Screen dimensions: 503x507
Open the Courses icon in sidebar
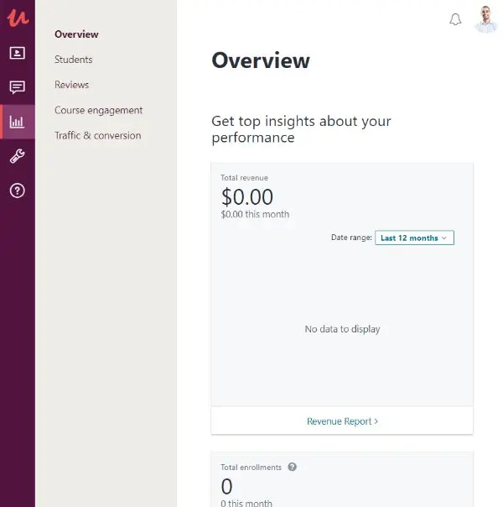pyautogui.click(x=17, y=53)
